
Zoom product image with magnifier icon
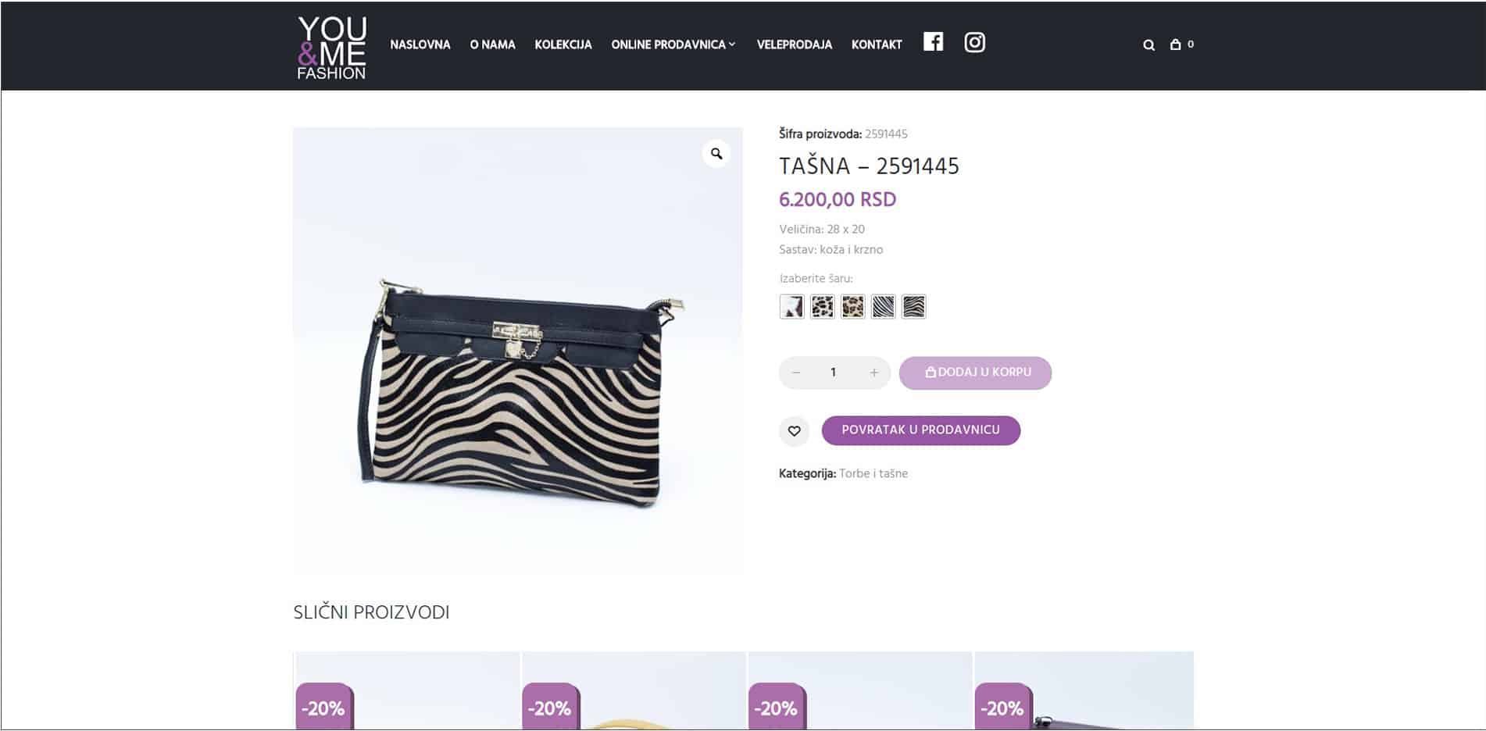click(x=716, y=154)
